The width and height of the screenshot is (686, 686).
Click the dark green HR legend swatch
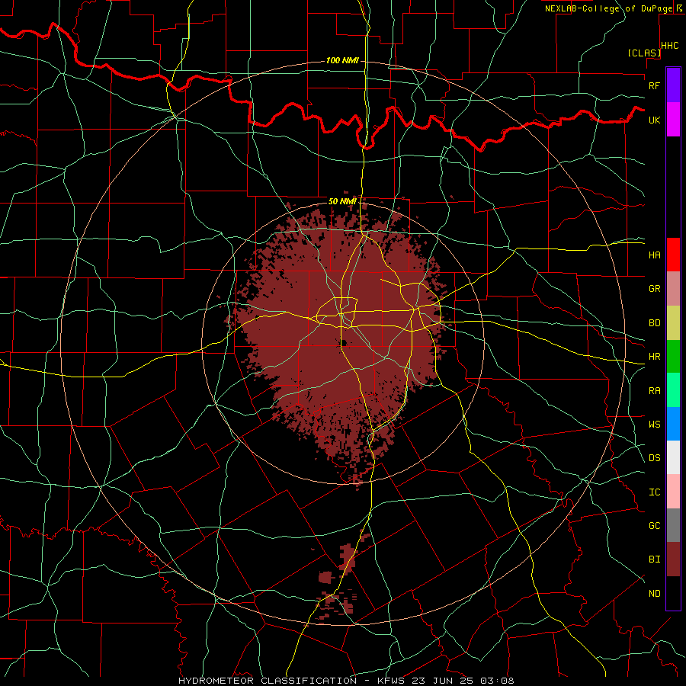click(673, 357)
